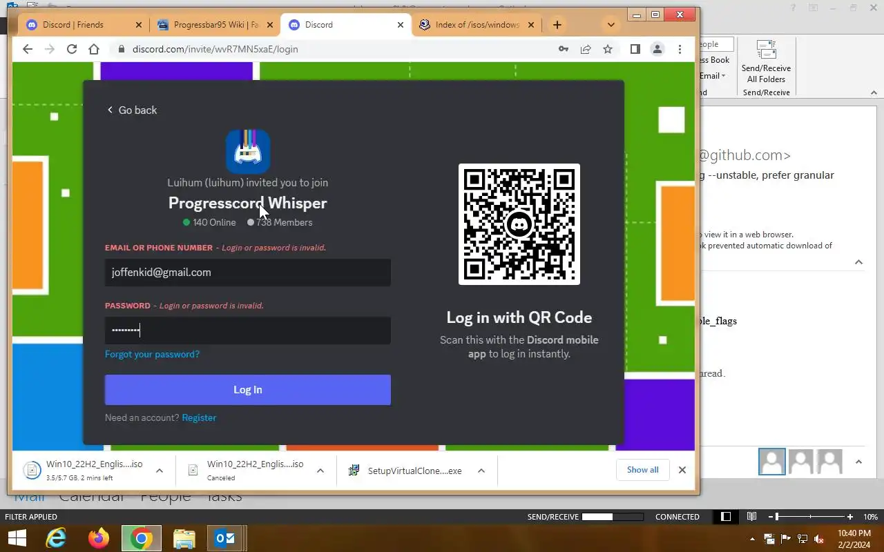Open Forgot your password link

coord(152,354)
